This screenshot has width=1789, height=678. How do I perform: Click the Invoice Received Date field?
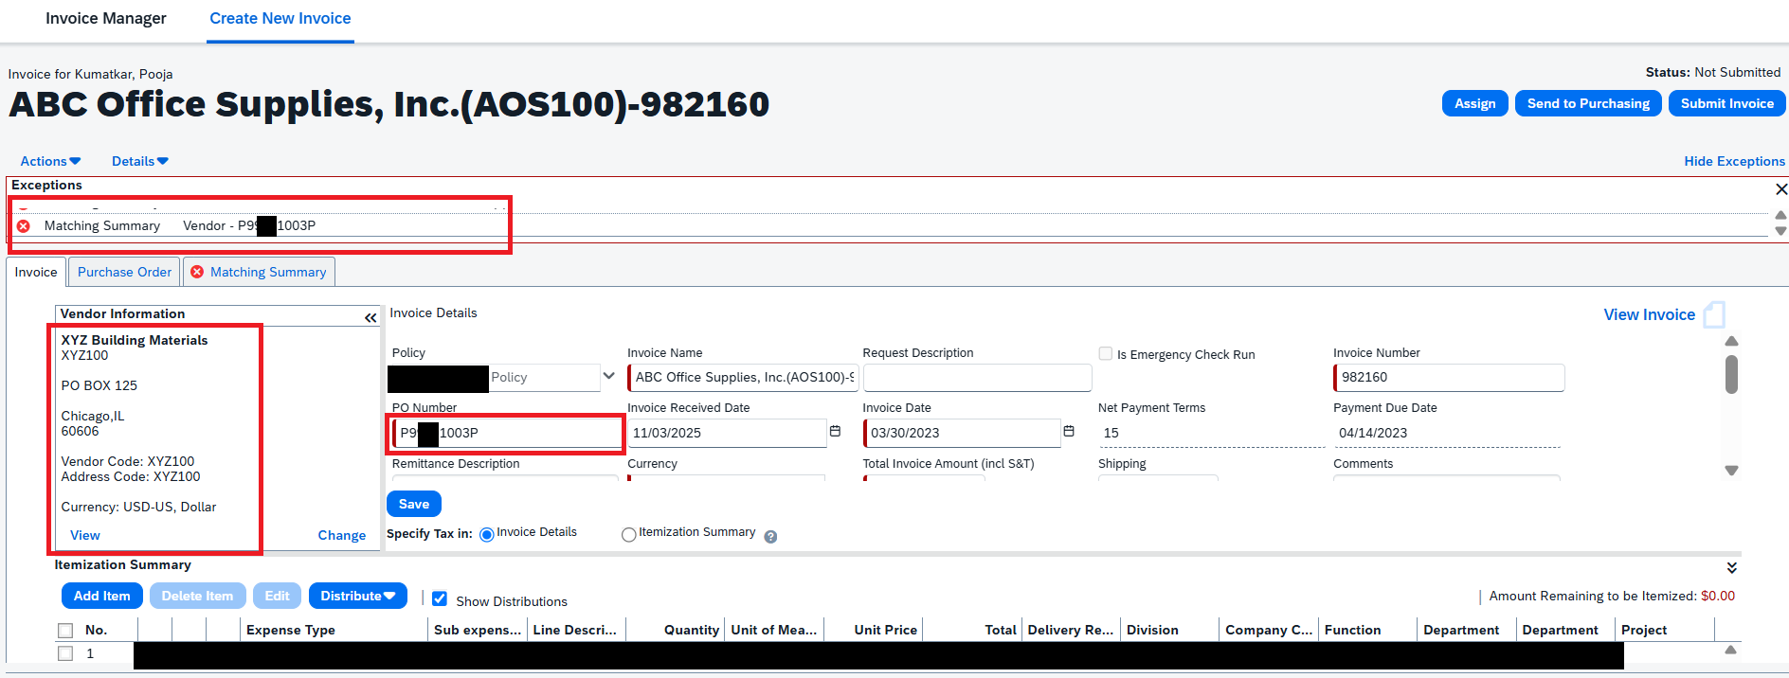727,433
